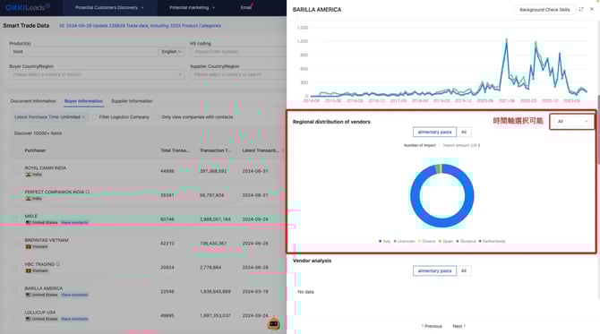Open the Email menu in top bar
The height and width of the screenshot is (334, 600).
pos(246,8)
